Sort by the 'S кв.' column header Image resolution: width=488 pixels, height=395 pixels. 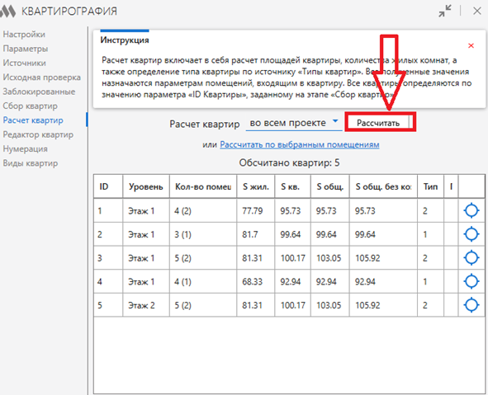(x=292, y=186)
